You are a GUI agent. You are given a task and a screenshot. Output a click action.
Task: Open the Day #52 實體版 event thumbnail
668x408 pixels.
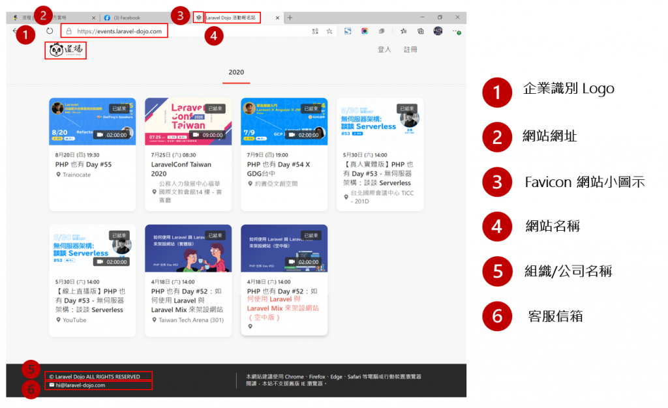[x=189, y=248]
